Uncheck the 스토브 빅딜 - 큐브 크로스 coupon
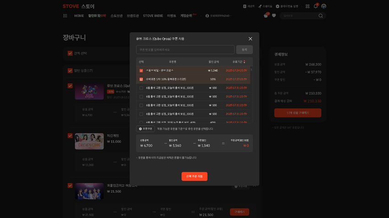Screen dimensions: 389x218 coord(141,71)
